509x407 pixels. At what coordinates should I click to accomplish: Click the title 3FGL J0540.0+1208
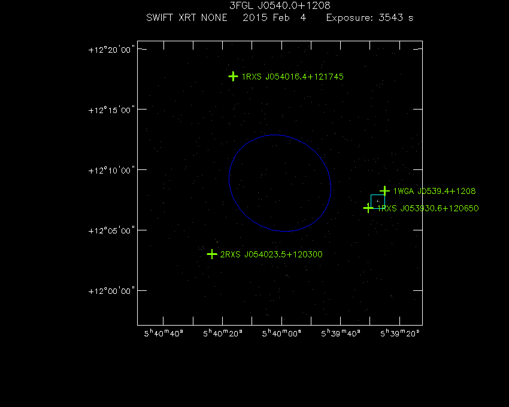280,5
